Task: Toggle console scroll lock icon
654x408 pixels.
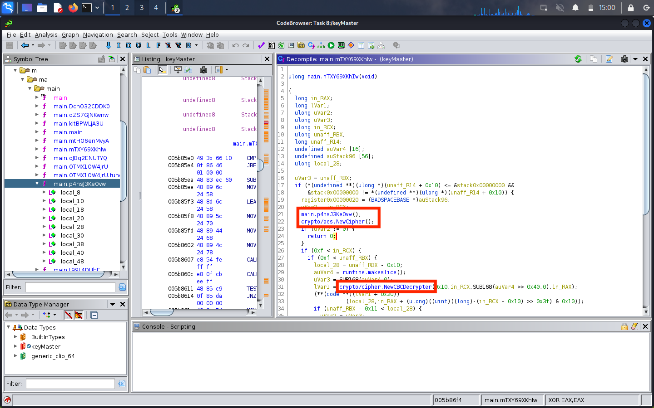Action: pyautogui.click(x=624, y=326)
